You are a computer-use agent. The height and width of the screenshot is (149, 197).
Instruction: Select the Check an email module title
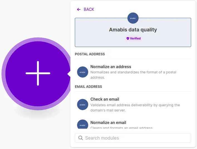(105, 99)
